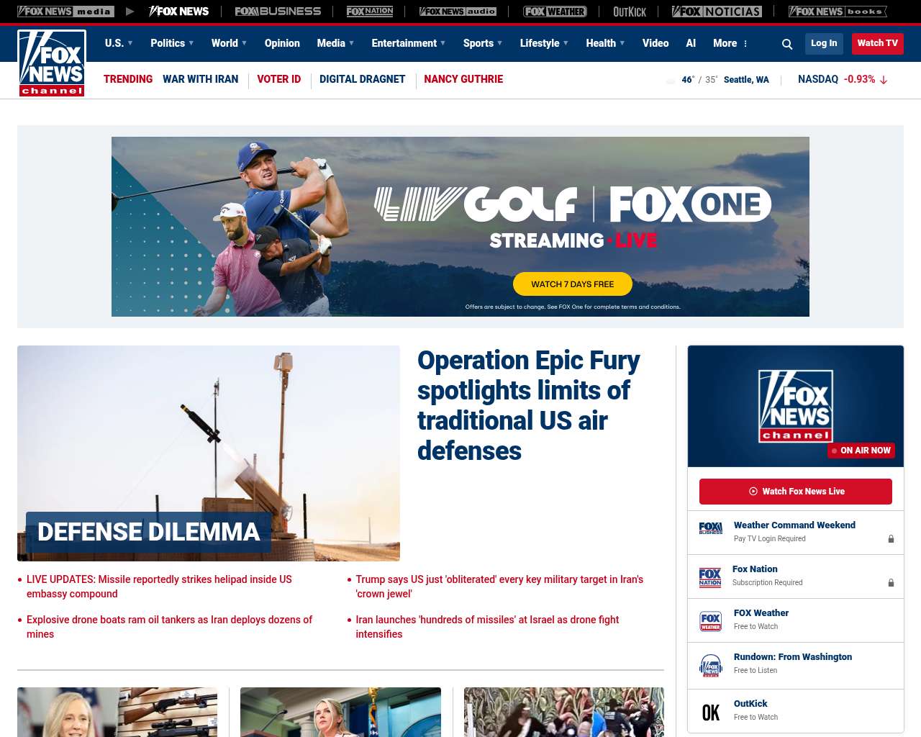Click Watch Fox News Live button
921x737 pixels.
coord(796,492)
